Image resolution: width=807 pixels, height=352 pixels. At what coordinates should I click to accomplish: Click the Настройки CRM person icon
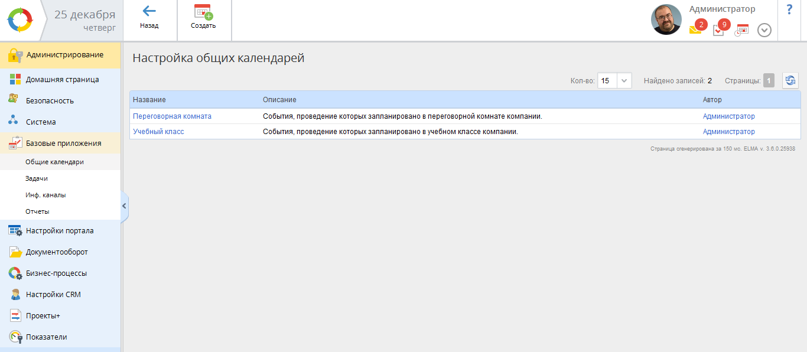pos(15,295)
